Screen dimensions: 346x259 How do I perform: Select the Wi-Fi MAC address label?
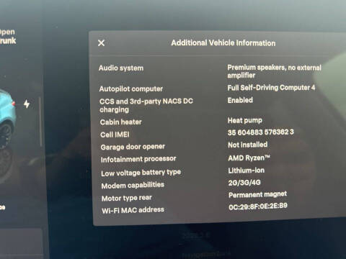[133, 210]
